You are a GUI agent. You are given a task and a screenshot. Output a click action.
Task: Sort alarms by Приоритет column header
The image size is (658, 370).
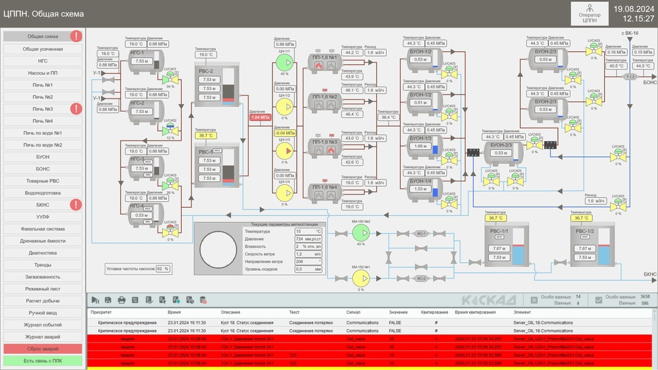tap(101, 313)
